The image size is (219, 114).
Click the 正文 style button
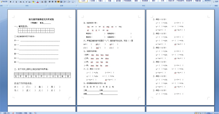click(x=83, y=1)
